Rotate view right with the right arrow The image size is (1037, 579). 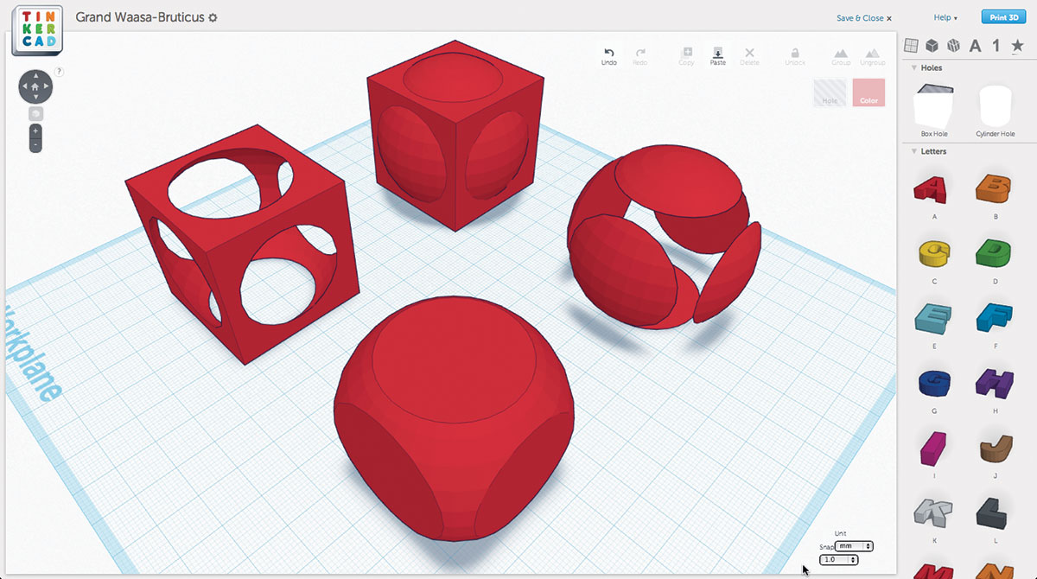click(48, 86)
